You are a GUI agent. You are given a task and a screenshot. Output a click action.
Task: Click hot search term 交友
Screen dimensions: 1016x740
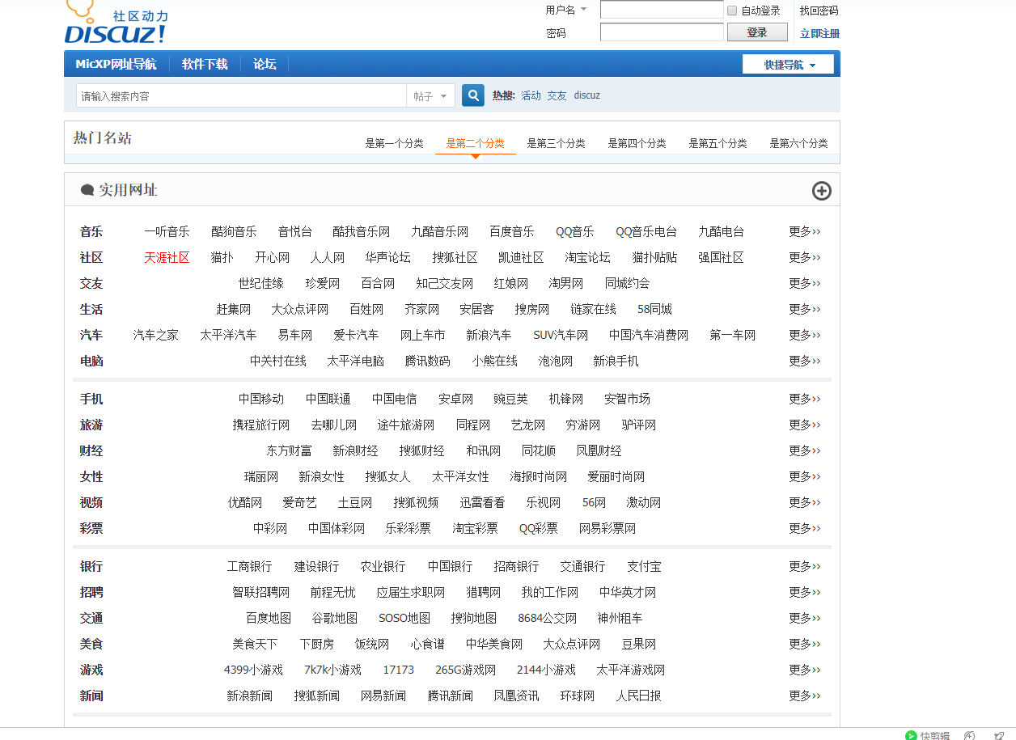(x=557, y=95)
